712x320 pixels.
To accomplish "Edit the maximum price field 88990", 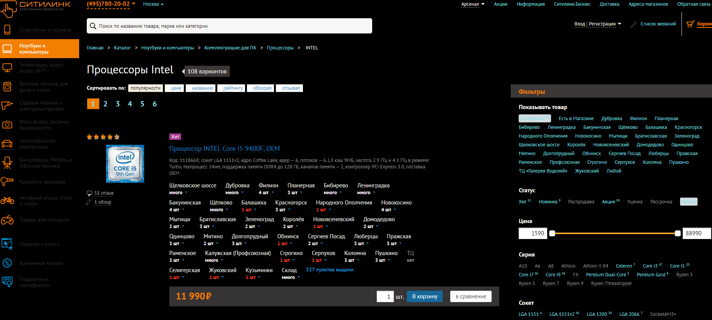I will point(696,233).
